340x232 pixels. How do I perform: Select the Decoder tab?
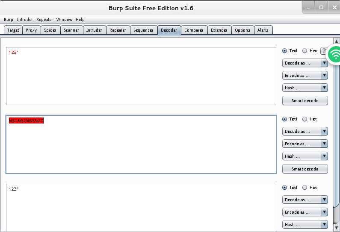point(169,30)
